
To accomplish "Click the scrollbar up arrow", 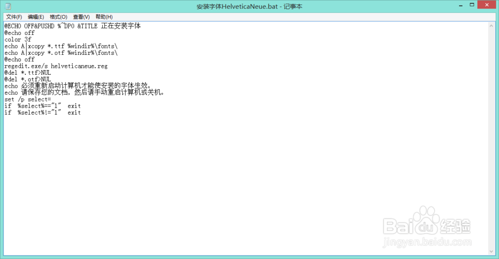I will pos(492,26).
